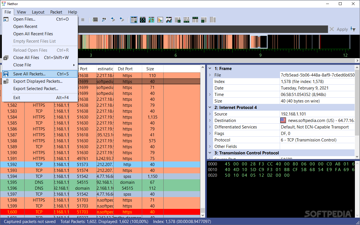The image size is (360, 225).
Task: Click the highlighted selection box on timeline
Action: click(259, 41)
